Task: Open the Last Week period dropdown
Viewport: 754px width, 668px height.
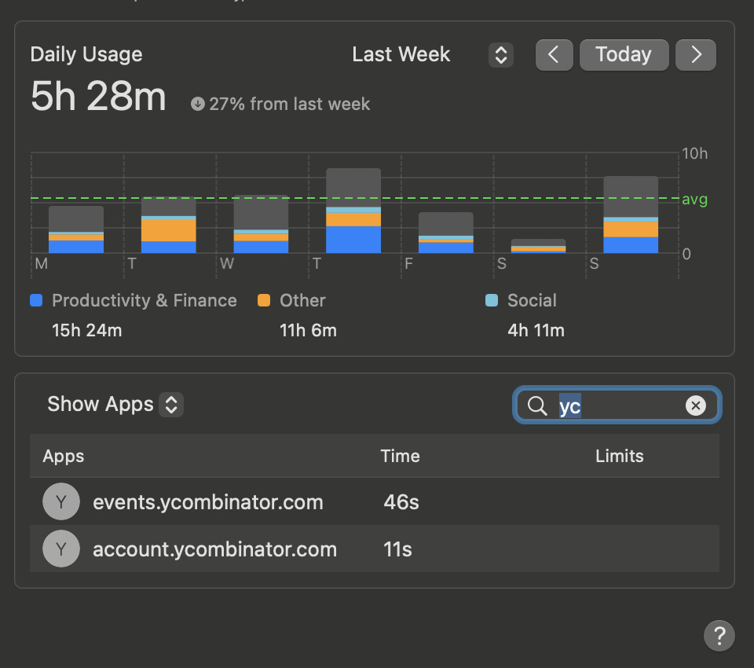Action: point(500,55)
